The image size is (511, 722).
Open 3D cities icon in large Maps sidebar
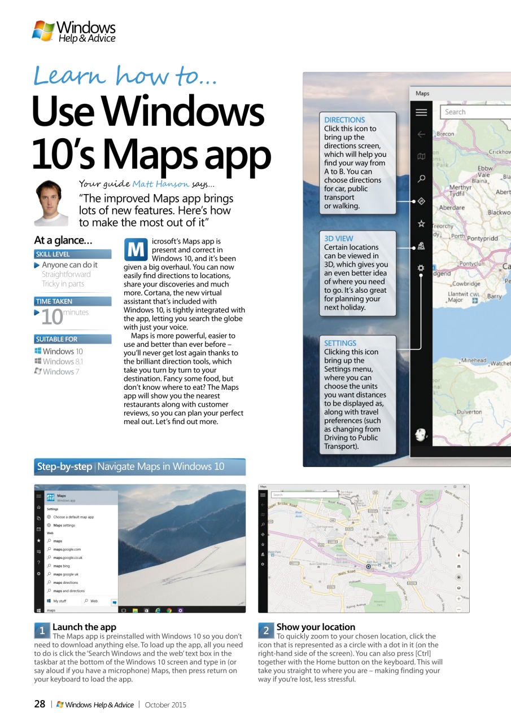[421, 246]
